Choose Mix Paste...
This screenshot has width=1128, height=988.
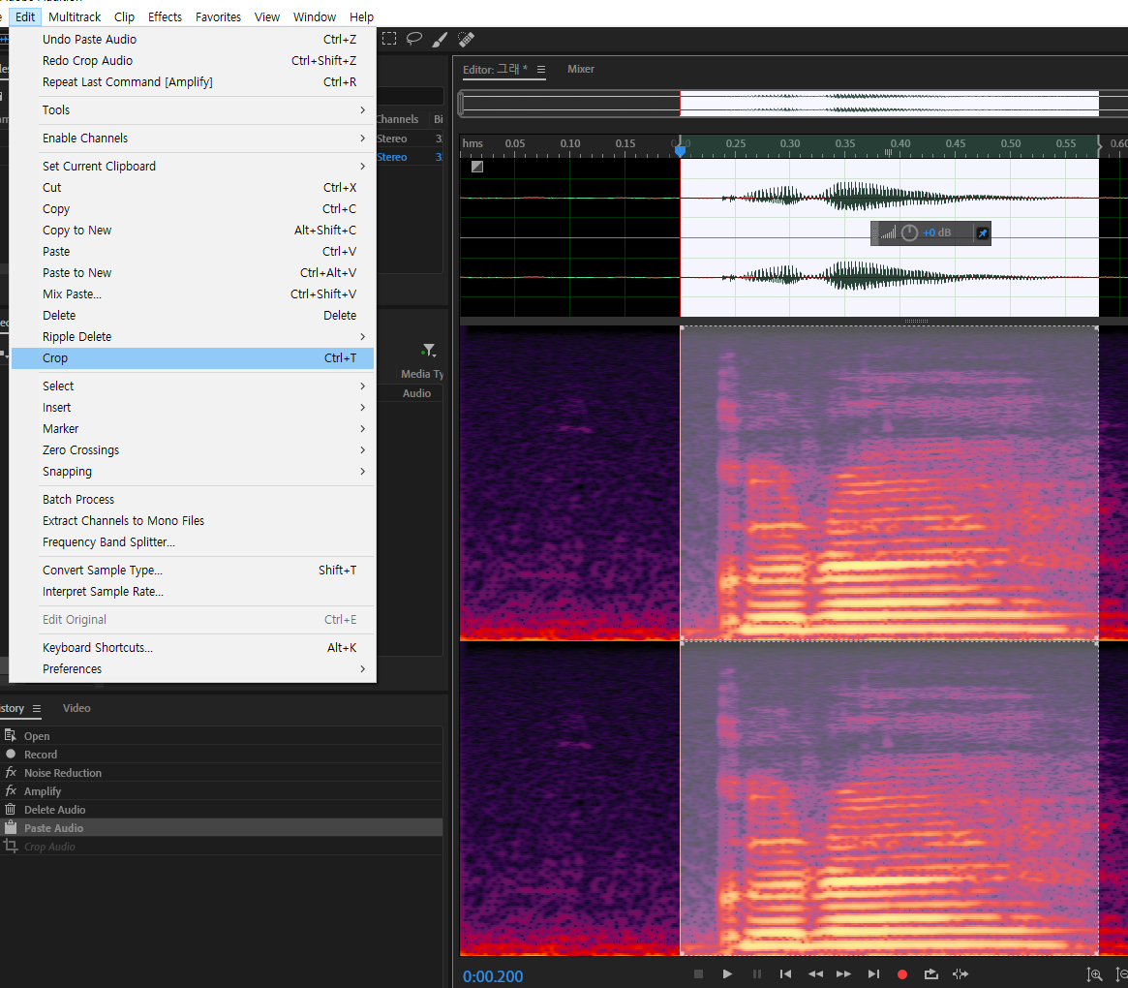coord(193,294)
